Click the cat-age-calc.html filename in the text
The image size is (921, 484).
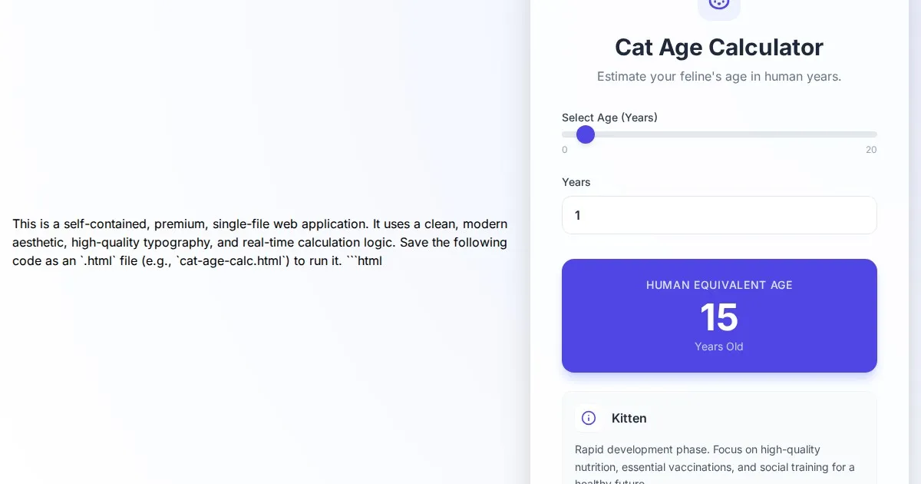[232, 260]
